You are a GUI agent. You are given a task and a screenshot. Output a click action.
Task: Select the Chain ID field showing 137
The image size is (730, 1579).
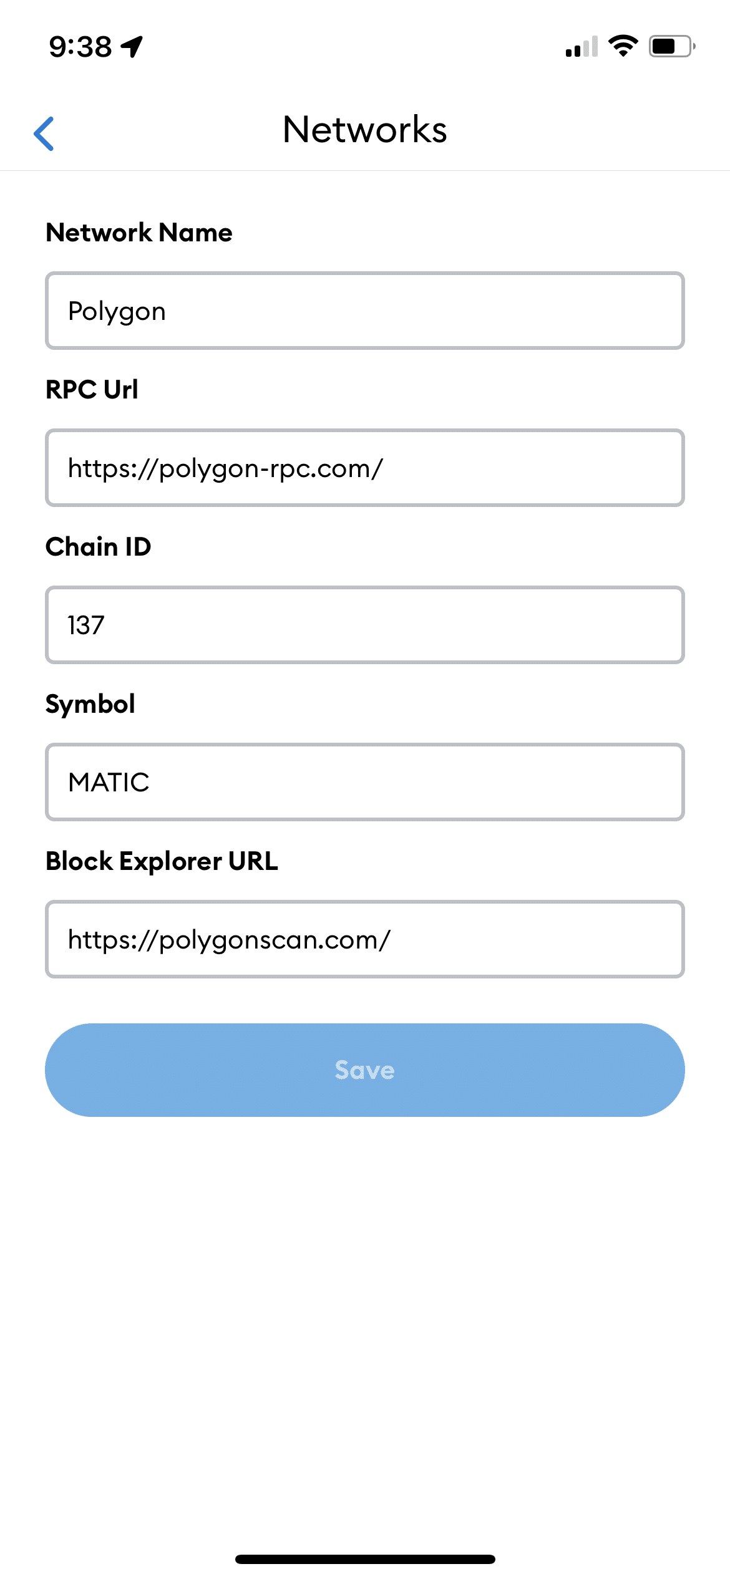click(x=365, y=625)
